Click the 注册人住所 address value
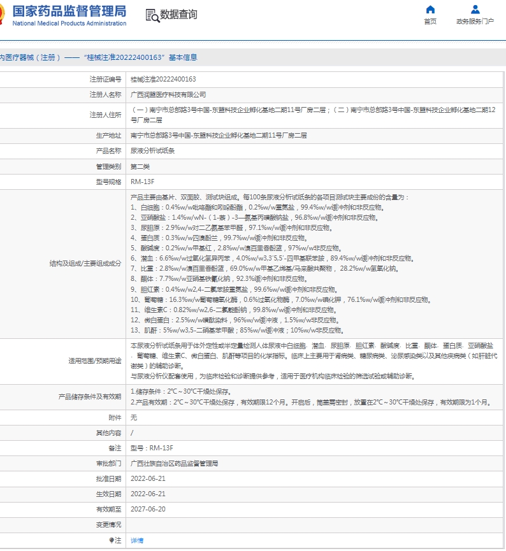This screenshot has height=551, width=506. [x=313, y=115]
